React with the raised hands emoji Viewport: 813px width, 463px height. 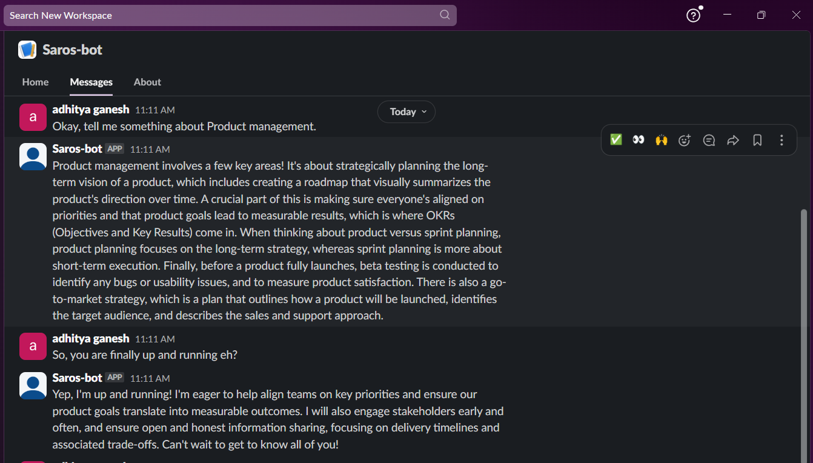point(661,140)
